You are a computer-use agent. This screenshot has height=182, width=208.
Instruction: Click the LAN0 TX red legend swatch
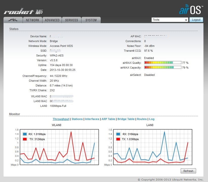[118, 139]
